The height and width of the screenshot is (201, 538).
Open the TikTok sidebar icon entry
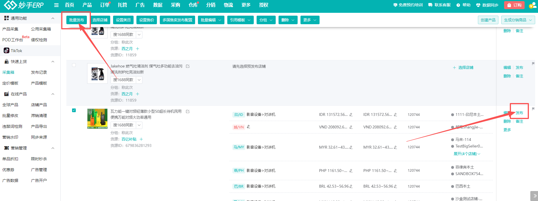click(x=7, y=51)
